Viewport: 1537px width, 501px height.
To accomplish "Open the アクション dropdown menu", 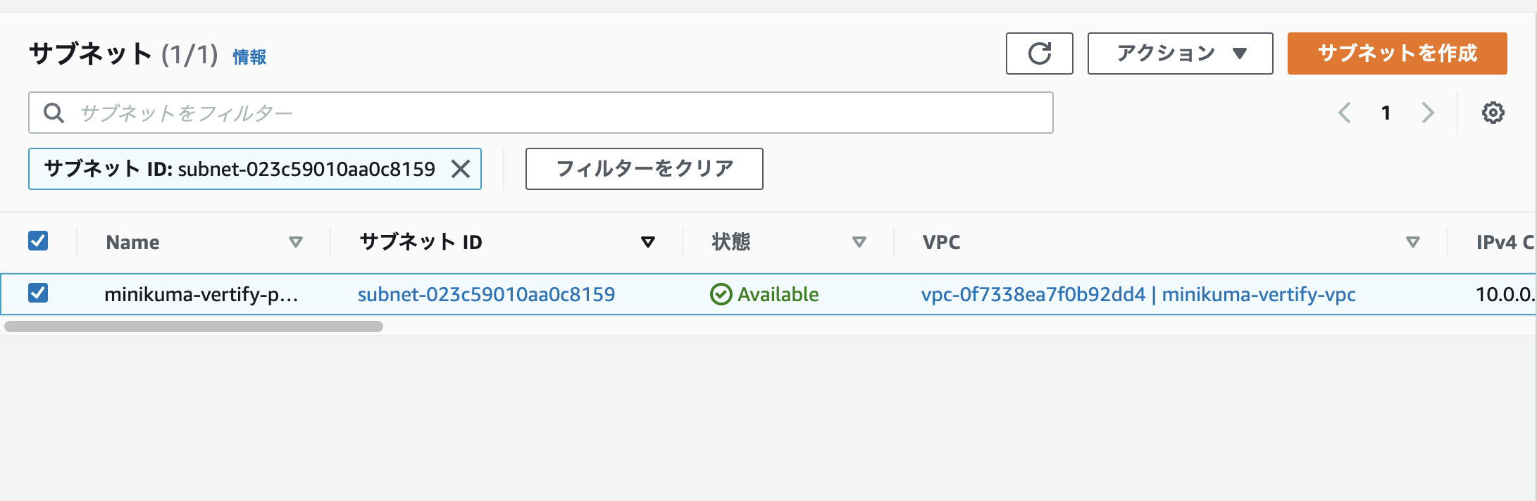I will [1179, 53].
